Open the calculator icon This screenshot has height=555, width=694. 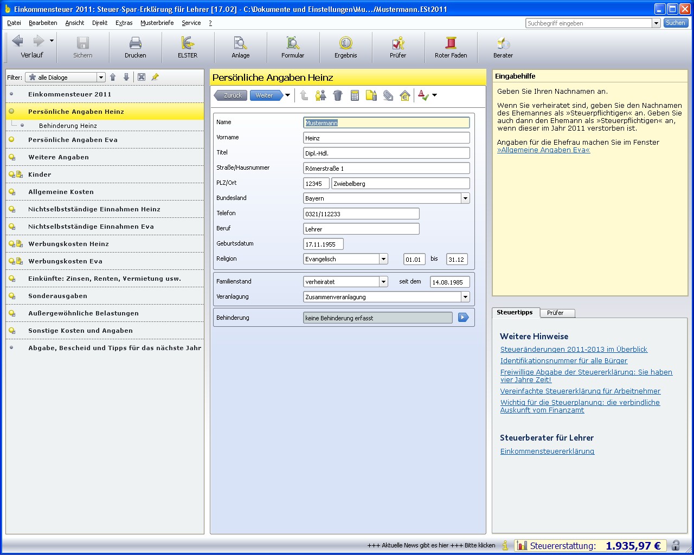(x=355, y=95)
